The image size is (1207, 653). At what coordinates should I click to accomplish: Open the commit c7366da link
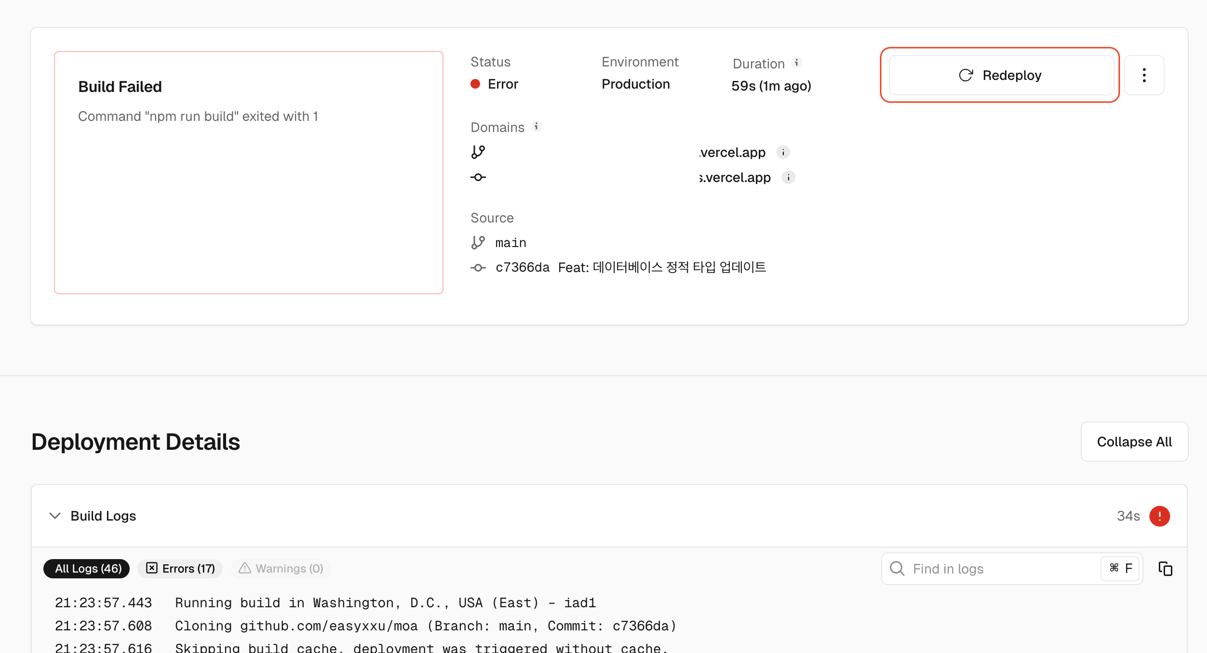(x=523, y=268)
